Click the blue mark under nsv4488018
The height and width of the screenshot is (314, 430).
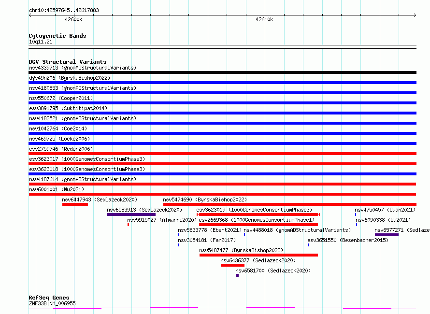point(244,235)
